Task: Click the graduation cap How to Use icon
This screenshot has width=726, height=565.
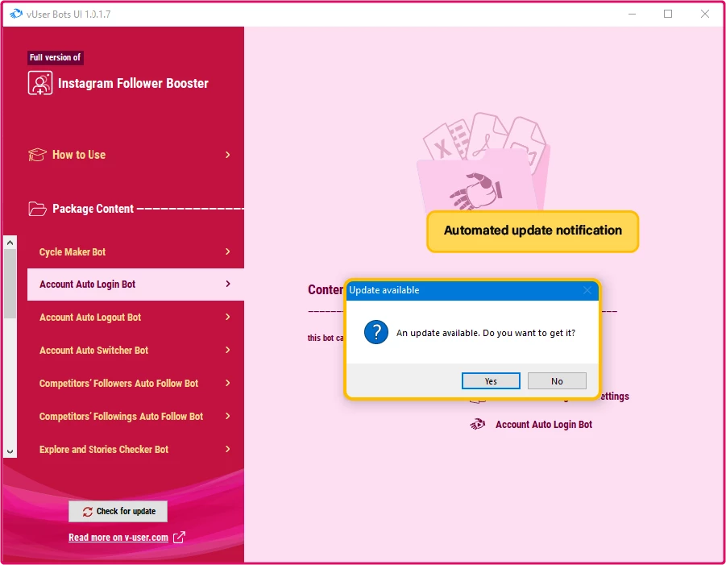Action: 38,155
